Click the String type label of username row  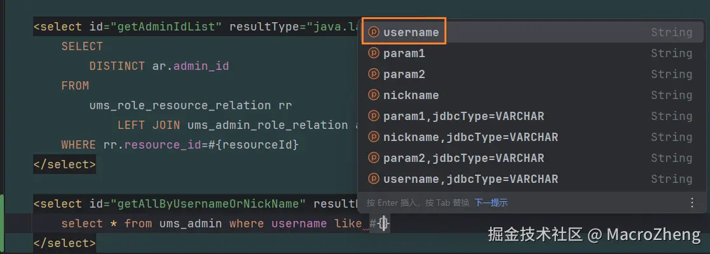point(672,32)
